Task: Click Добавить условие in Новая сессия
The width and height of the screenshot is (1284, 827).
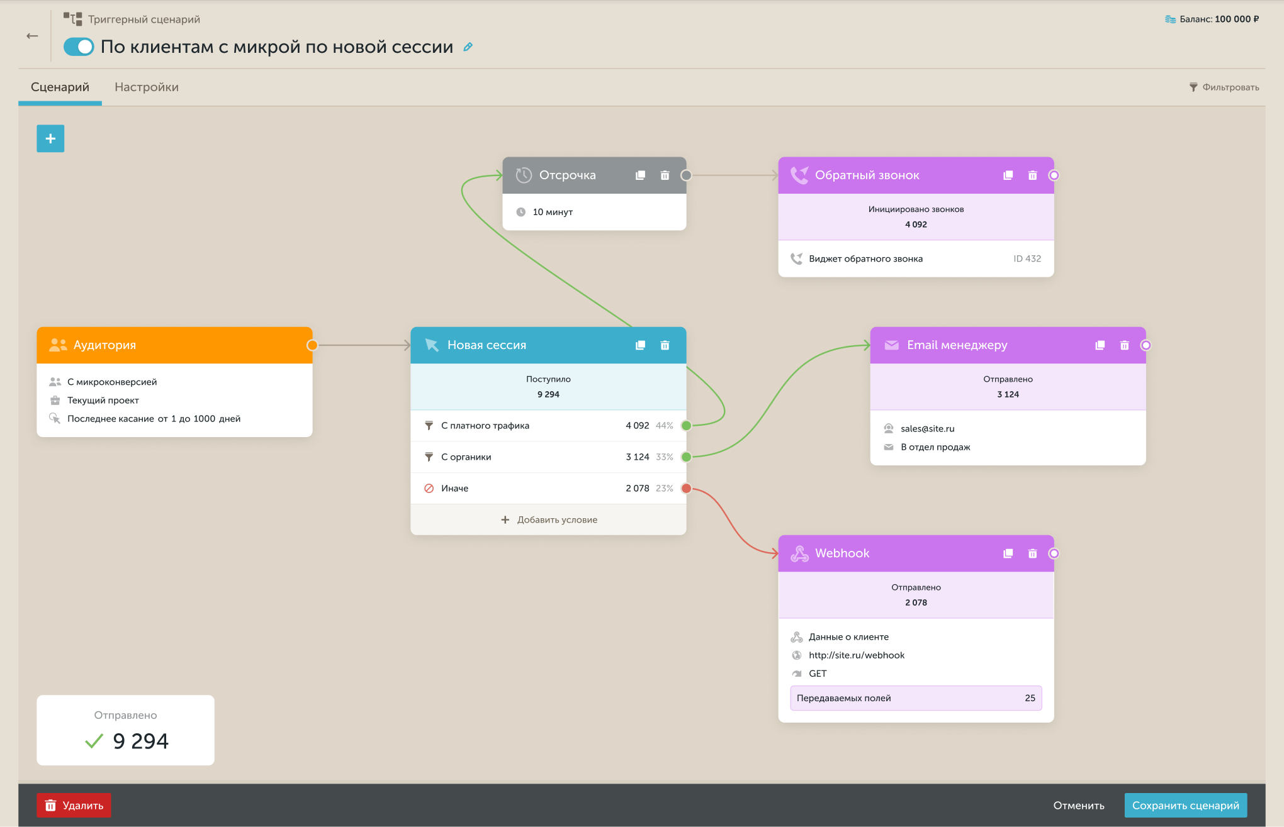Action: tap(548, 519)
